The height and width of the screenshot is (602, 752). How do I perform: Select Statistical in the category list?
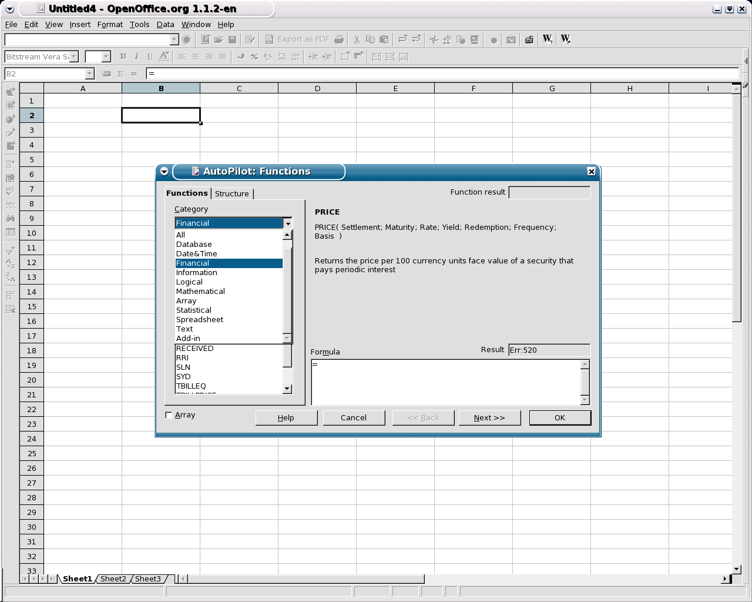coord(194,310)
